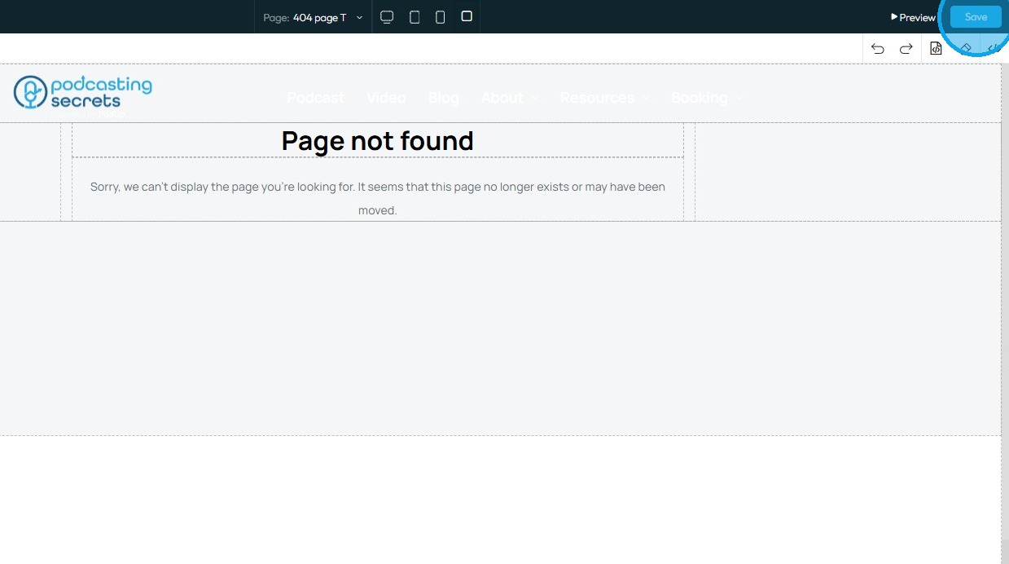This screenshot has width=1009, height=564.
Task: Expand the Booking menu chevron
Action: point(739,98)
